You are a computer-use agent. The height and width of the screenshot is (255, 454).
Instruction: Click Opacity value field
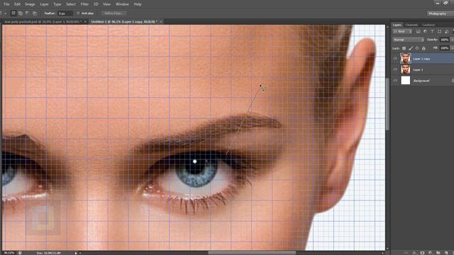pyautogui.click(x=445, y=40)
